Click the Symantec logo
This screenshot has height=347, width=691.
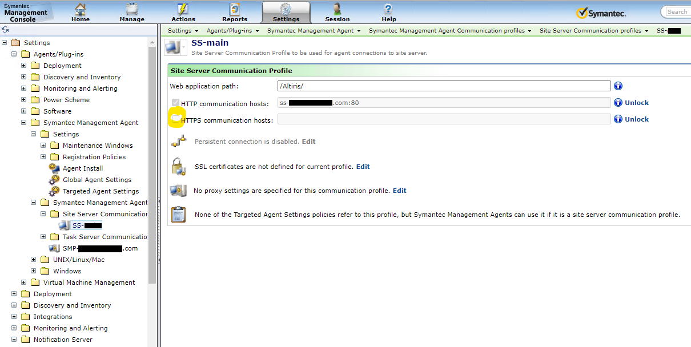(601, 13)
